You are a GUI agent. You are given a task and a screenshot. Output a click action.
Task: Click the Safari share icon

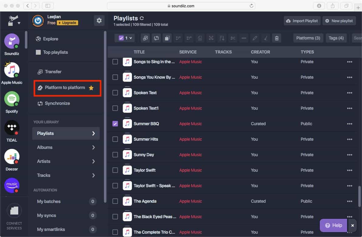click(x=333, y=6)
